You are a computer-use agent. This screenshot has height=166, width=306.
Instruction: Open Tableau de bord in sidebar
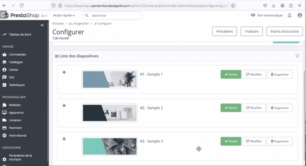click(x=20, y=35)
